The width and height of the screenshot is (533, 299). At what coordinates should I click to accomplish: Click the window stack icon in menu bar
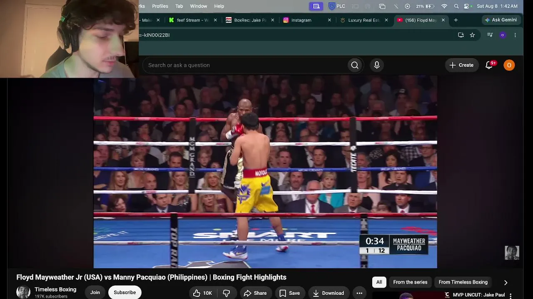tap(382, 6)
